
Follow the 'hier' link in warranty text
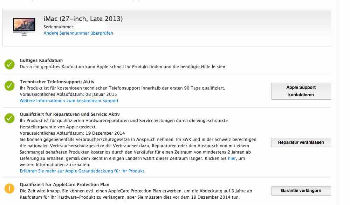(x=232, y=158)
